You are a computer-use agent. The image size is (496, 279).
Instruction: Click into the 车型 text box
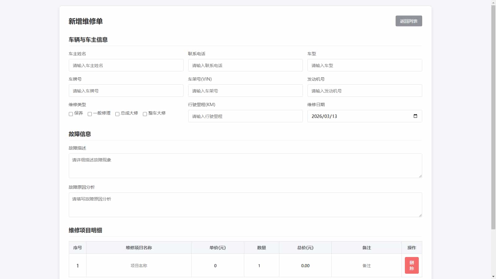[365, 65]
